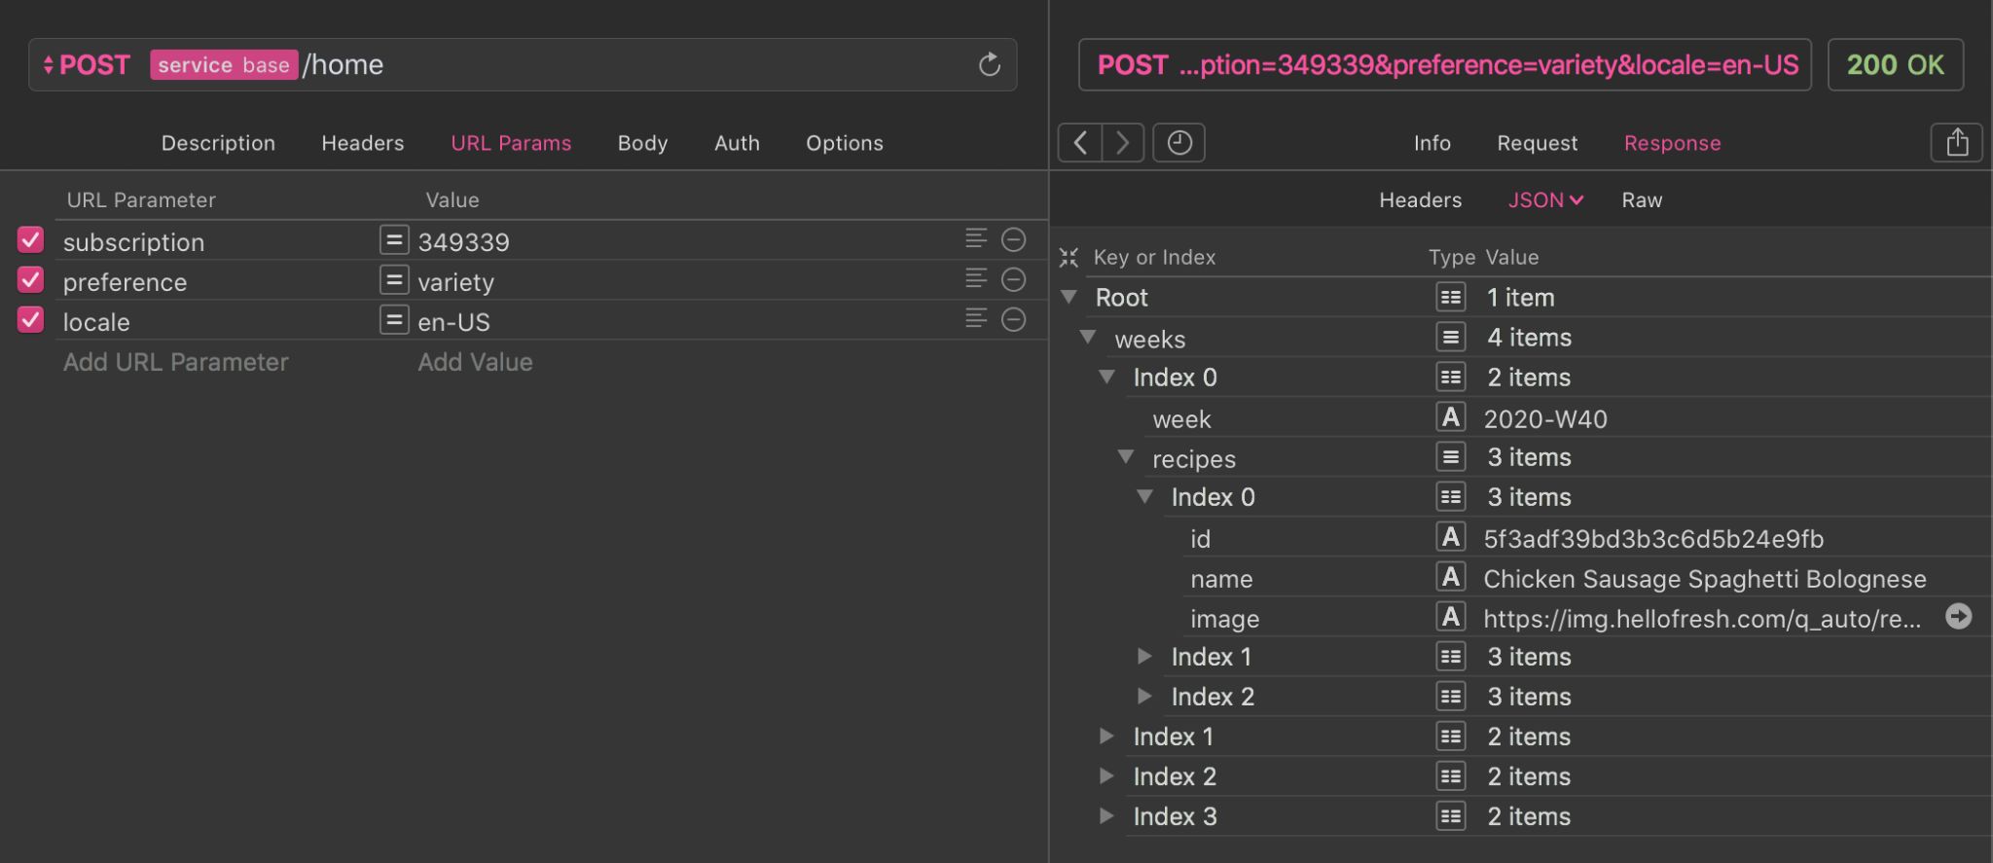
Task: Select the Response tab
Action: coord(1673,143)
